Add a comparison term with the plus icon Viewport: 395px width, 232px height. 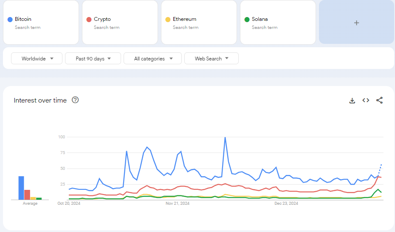(356, 22)
